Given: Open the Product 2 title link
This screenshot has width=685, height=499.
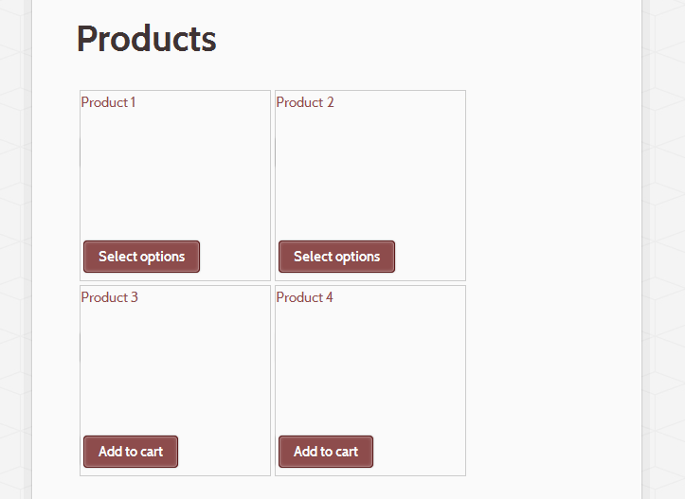Looking at the screenshot, I should (x=304, y=102).
